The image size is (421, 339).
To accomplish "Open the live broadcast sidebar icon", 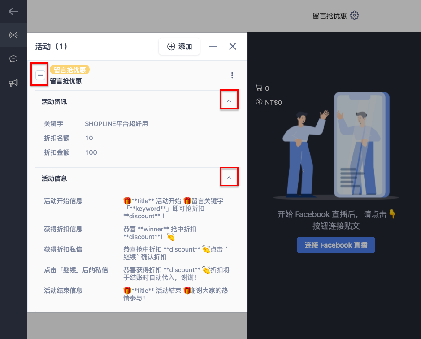I will click(x=13, y=35).
